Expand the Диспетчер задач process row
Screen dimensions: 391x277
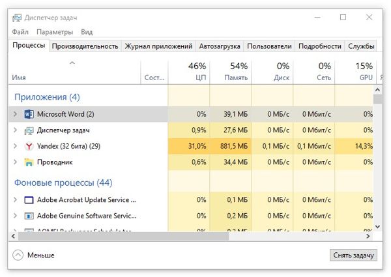(15, 130)
